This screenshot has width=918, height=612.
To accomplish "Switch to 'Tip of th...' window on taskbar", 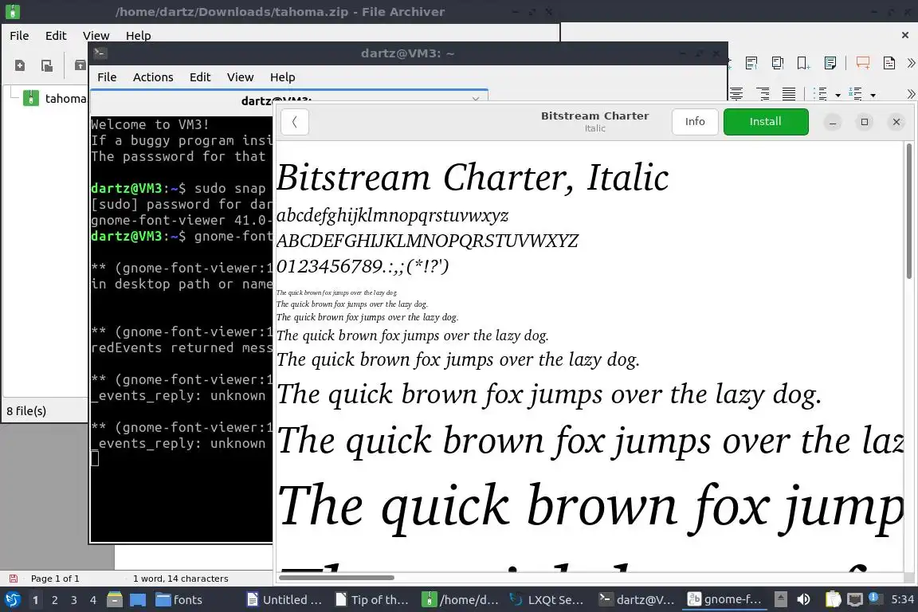I will click(x=372, y=600).
